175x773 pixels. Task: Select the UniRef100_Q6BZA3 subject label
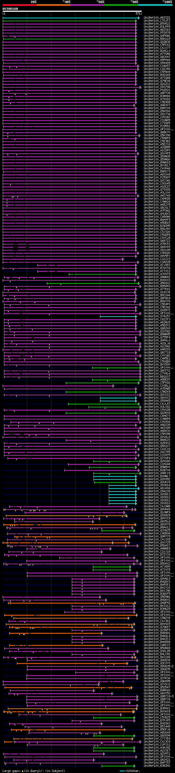(x=157, y=329)
